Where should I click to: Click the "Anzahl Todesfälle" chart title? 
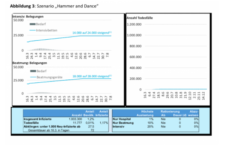point(141,18)
